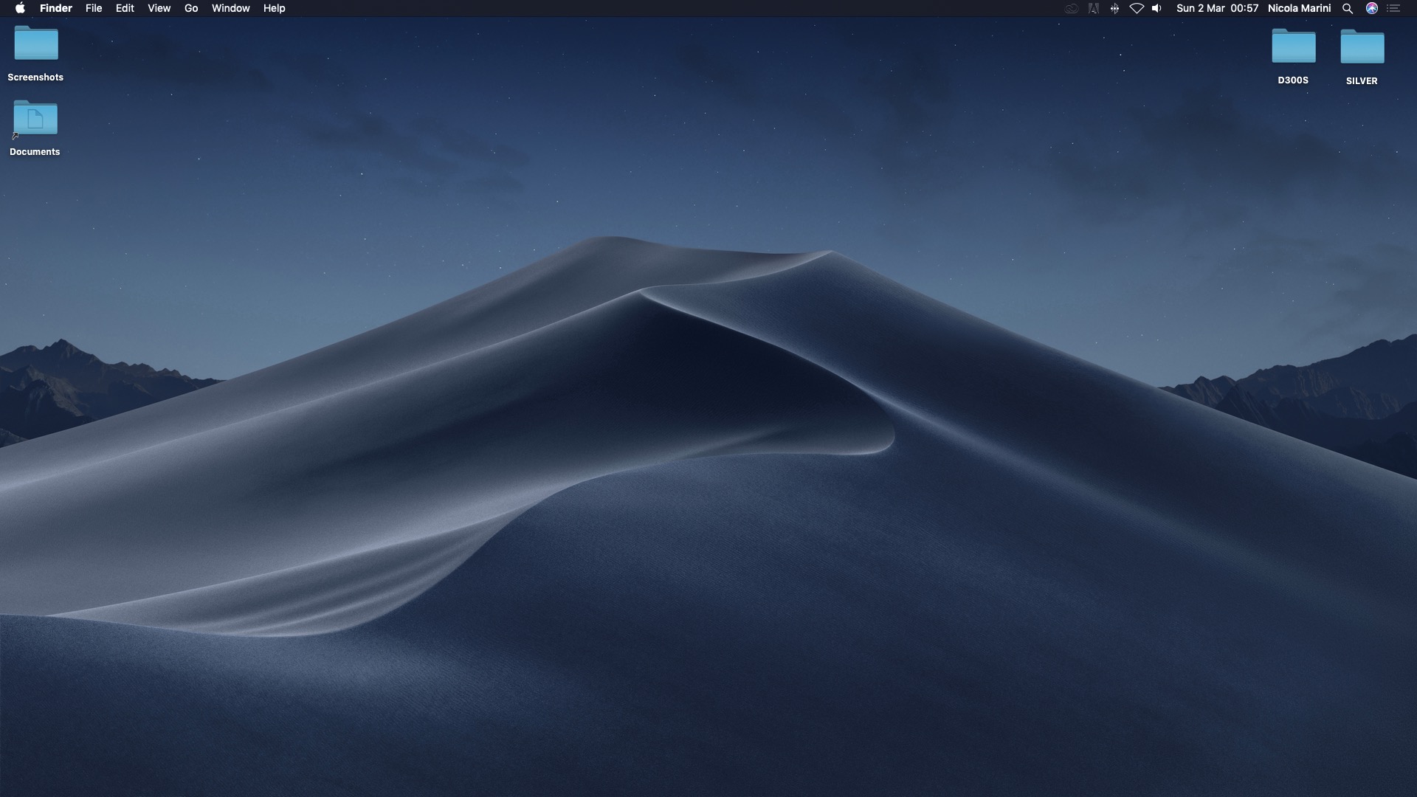The image size is (1417, 797).
Task: Activate Siri from menu bar
Action: pyautogui.click(x=1371, y=8)
